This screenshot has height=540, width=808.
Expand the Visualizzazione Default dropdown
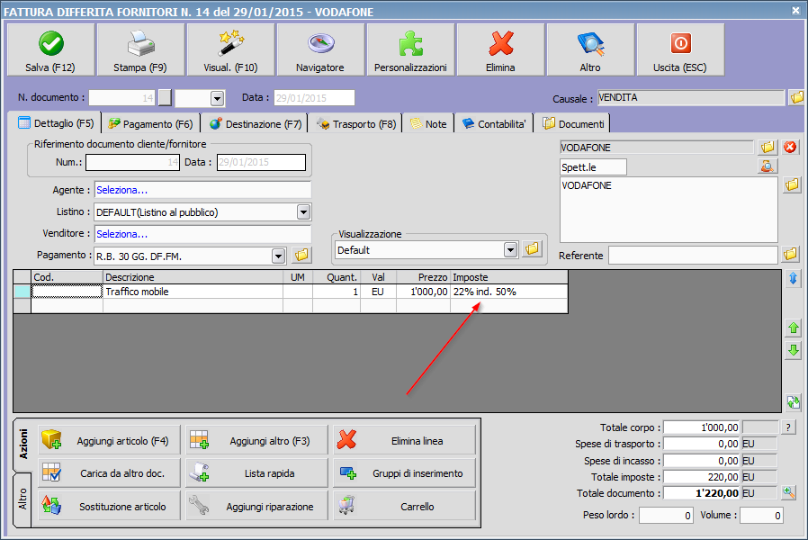pos(510,250)
